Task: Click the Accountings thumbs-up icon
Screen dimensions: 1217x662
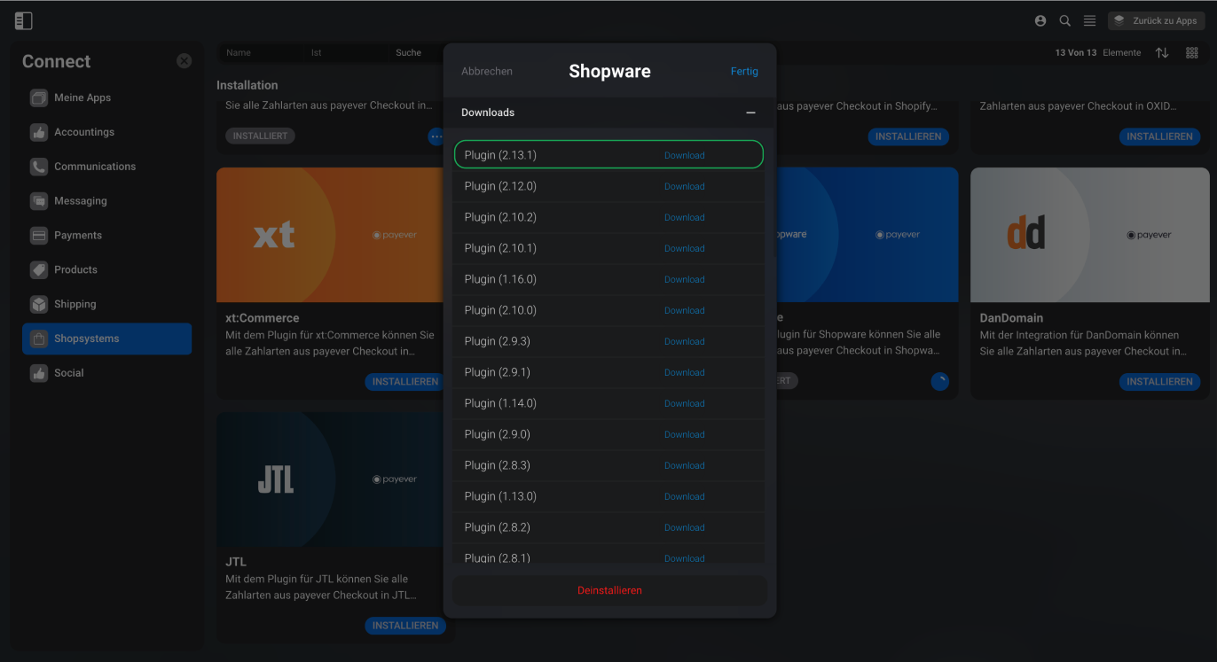Action: coord(38,132)
